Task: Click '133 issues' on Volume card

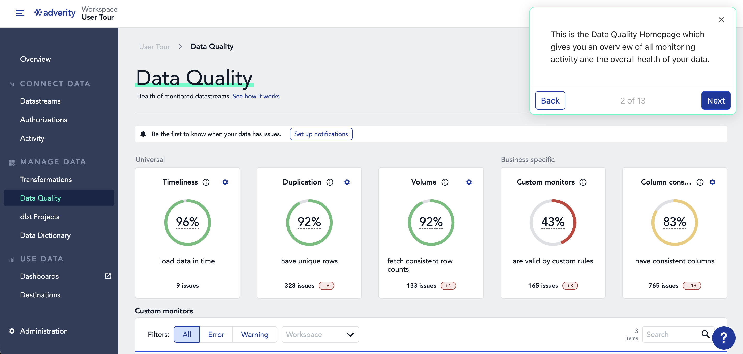Action: (x=421, y=286)
